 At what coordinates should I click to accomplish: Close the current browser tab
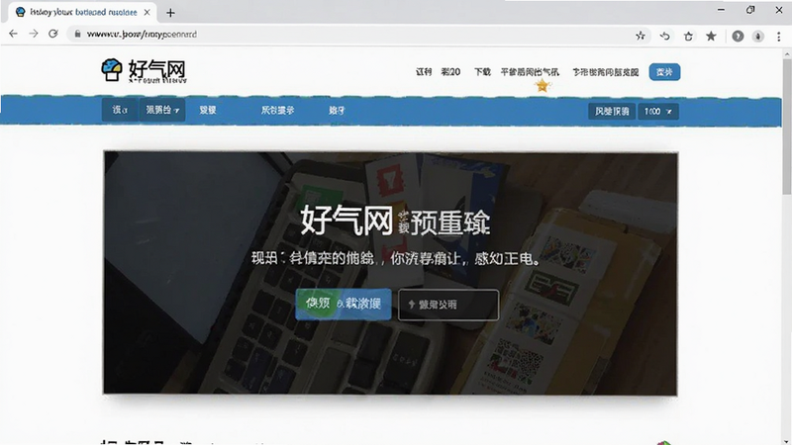point(147,12)
